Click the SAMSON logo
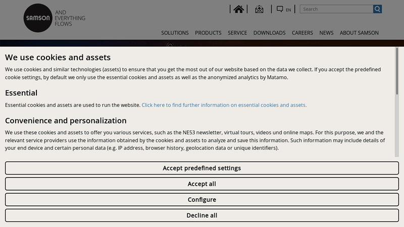 click(x=38, y=18)
